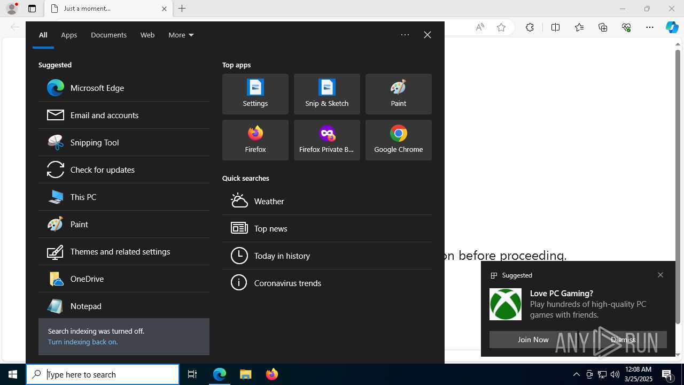The width and height of the screenshot is (684, 385).
Task: Switch to Documents search tab
Action: pyautogui.click(x=108, y=35)
